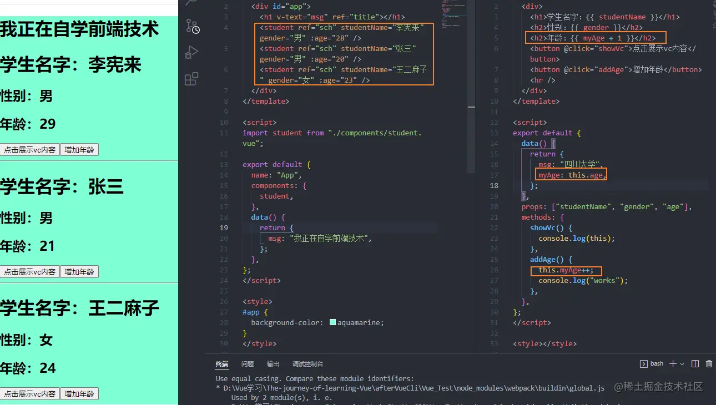Click the text 学生名字：张三
This screenshot has width=716, height=405.
coord(62,187)
